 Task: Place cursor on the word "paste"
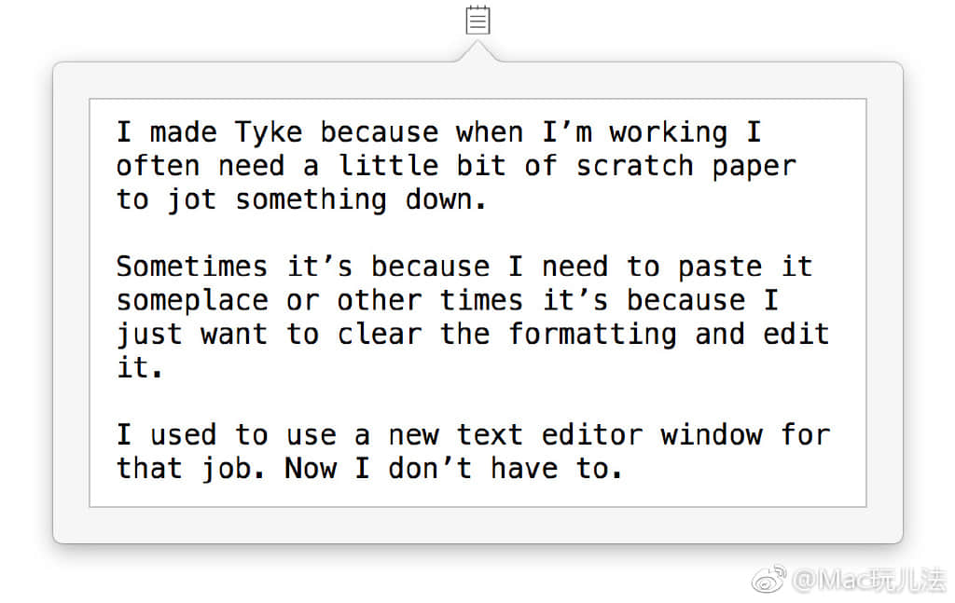720,267
